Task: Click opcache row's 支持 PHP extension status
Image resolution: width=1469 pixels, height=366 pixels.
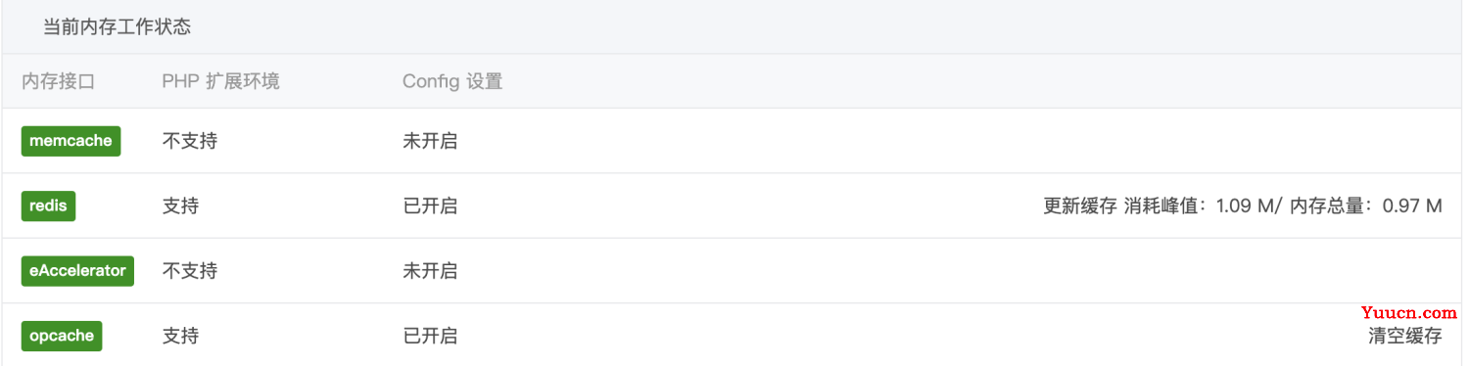Action: pos(180,337)
